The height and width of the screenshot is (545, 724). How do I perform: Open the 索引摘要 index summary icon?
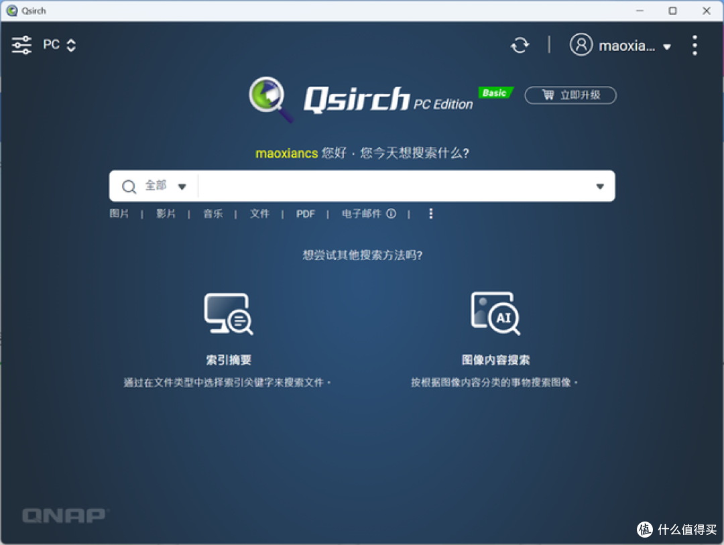[x=229, y=314]
